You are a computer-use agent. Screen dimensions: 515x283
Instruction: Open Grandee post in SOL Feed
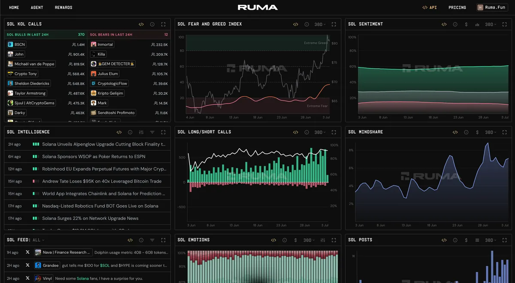[87, 265]
